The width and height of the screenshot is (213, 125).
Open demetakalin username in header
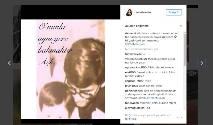[143, 12]
